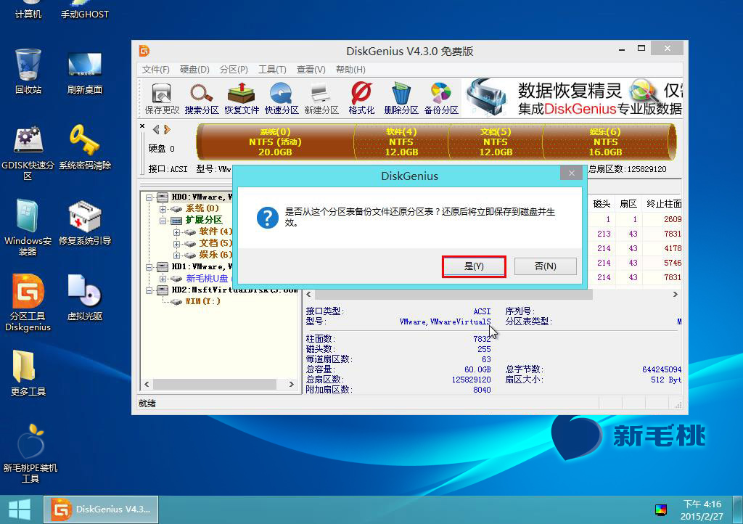Select 娱乐(6) 16.0GB segment in disk bar

[x=606, y=142]
